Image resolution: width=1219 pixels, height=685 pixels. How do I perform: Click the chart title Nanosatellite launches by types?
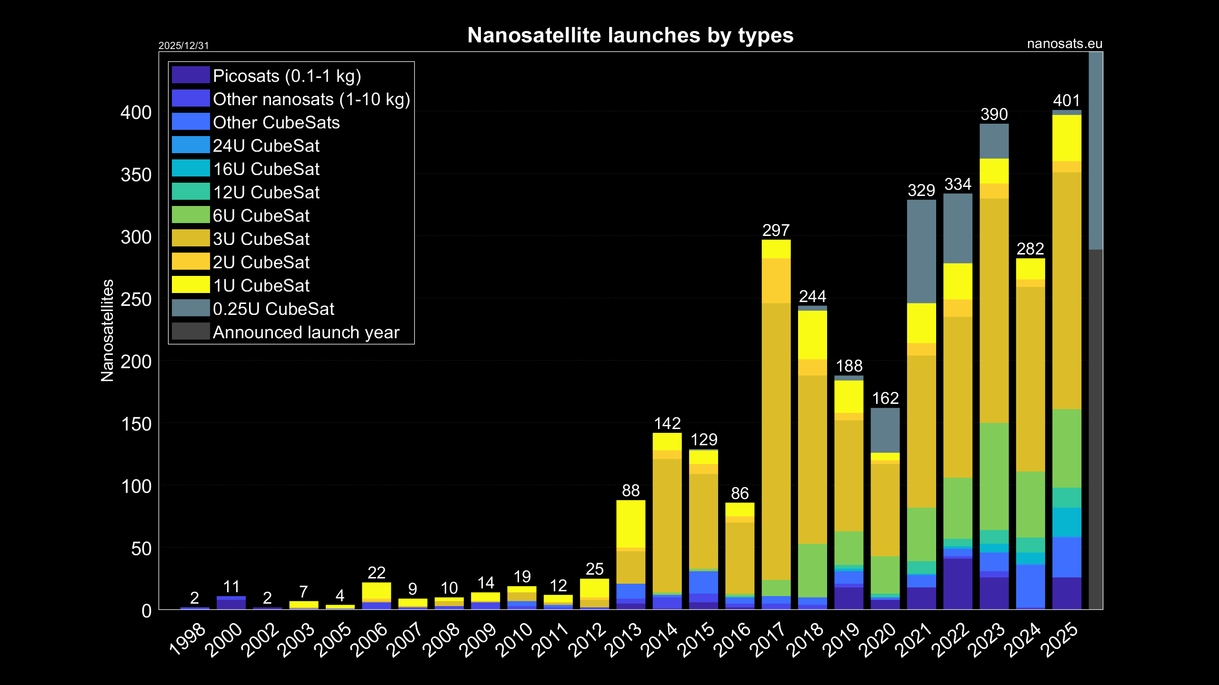[630, 35]
